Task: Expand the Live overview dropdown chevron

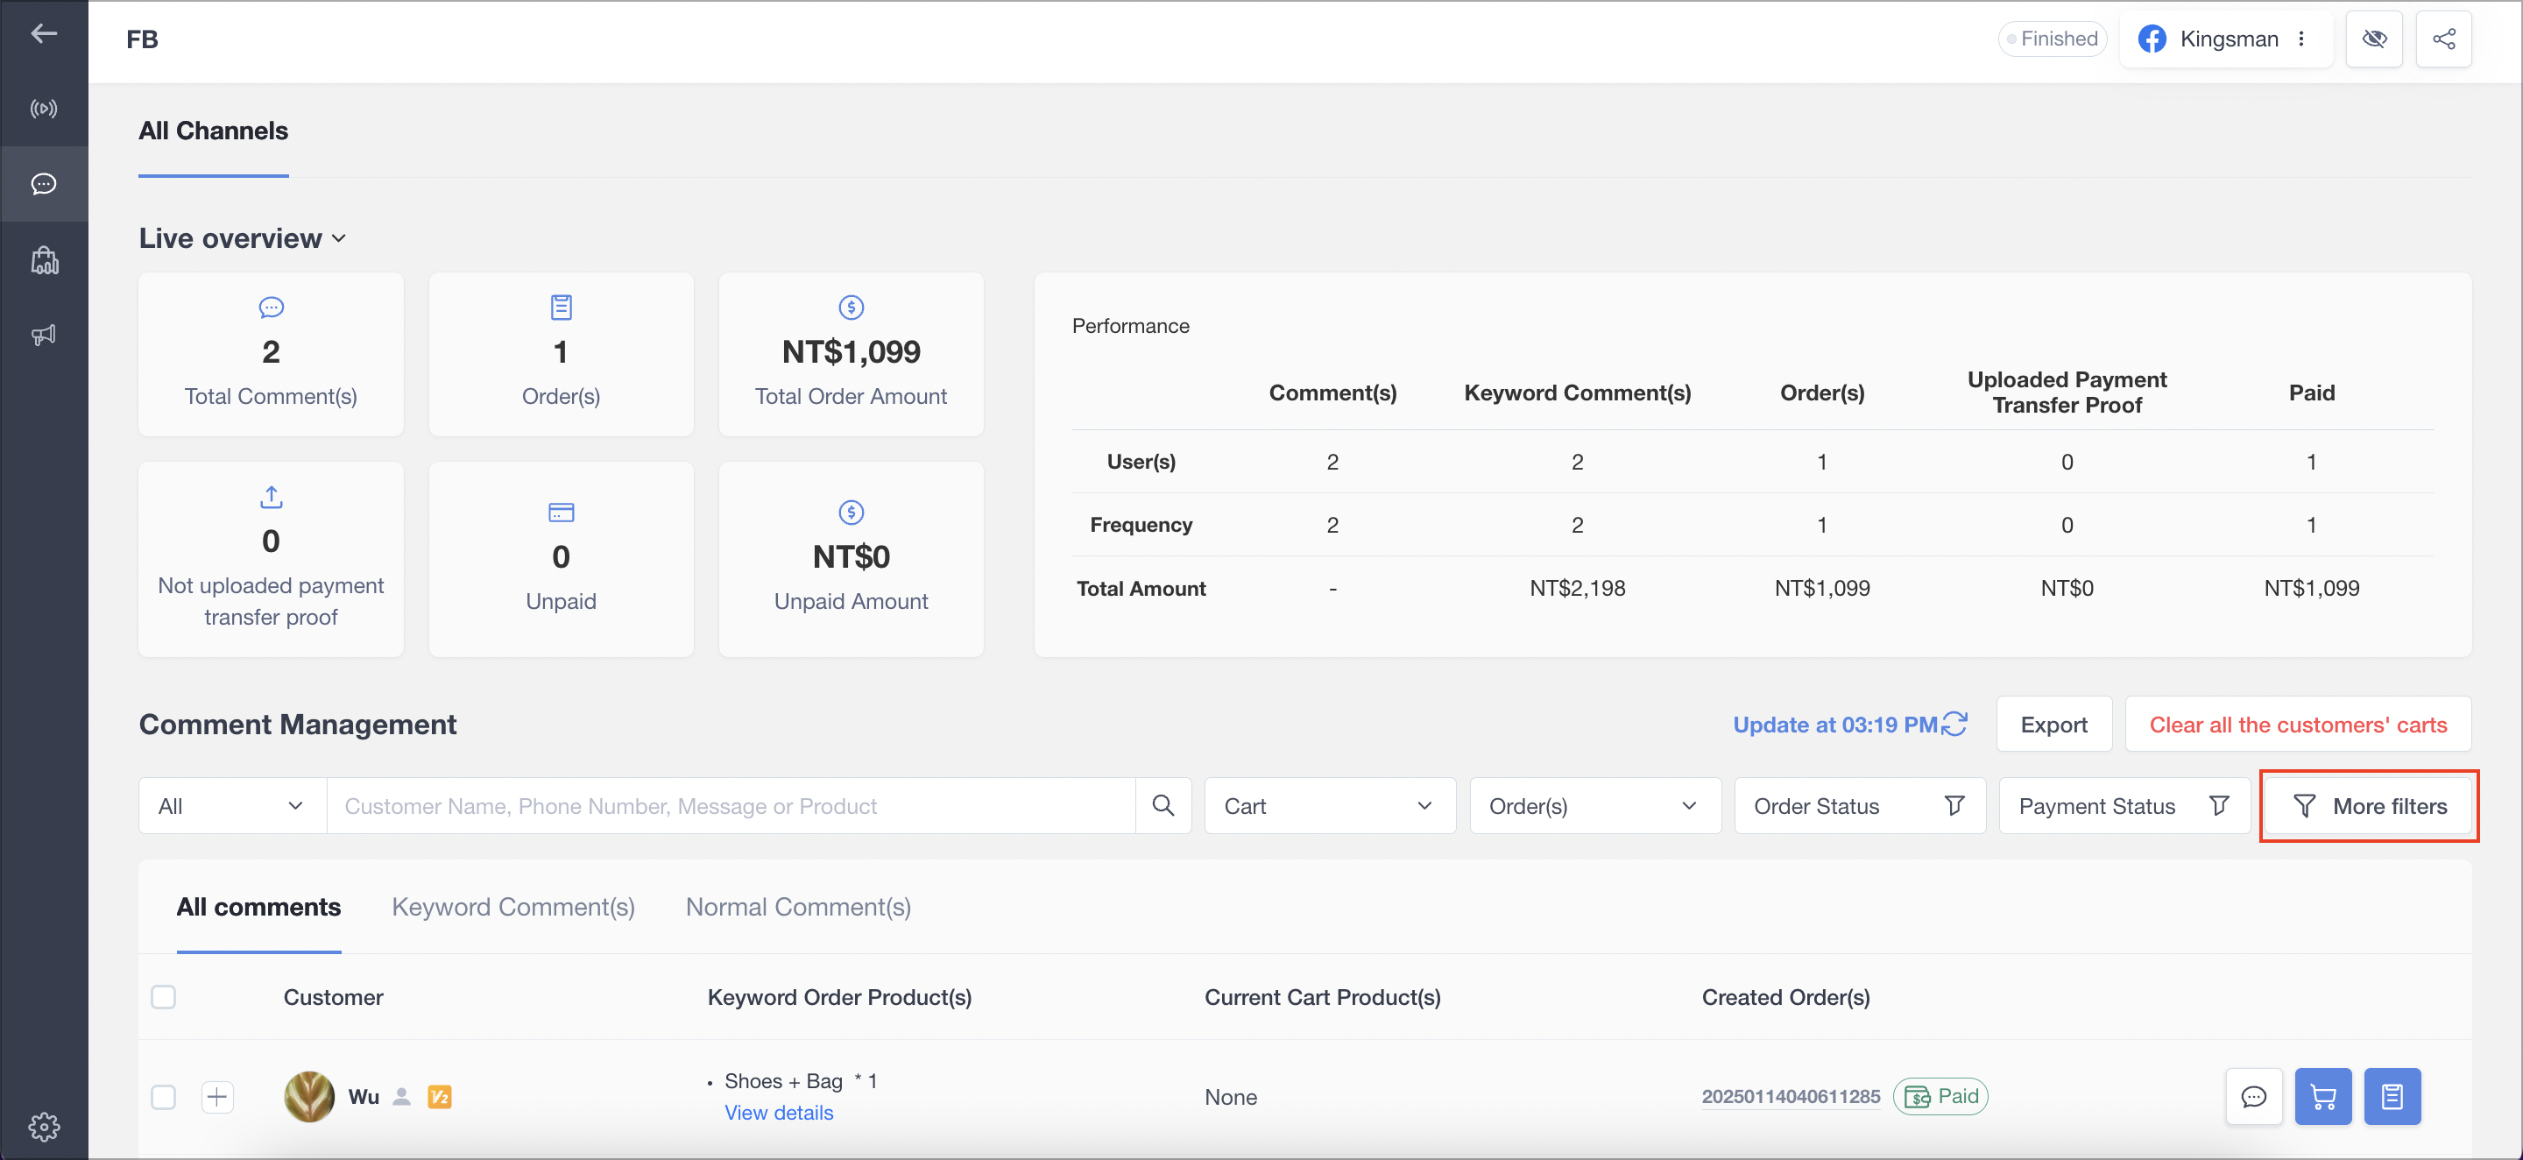Action: [x=339, y=238]
